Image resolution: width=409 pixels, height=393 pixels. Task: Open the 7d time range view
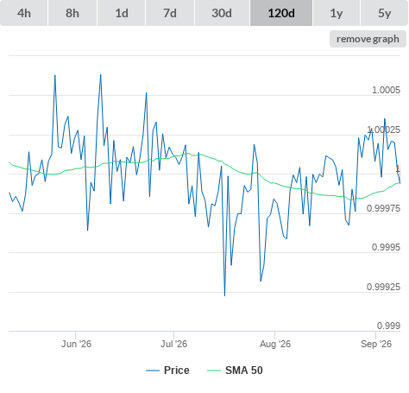(x=170, y=13)
